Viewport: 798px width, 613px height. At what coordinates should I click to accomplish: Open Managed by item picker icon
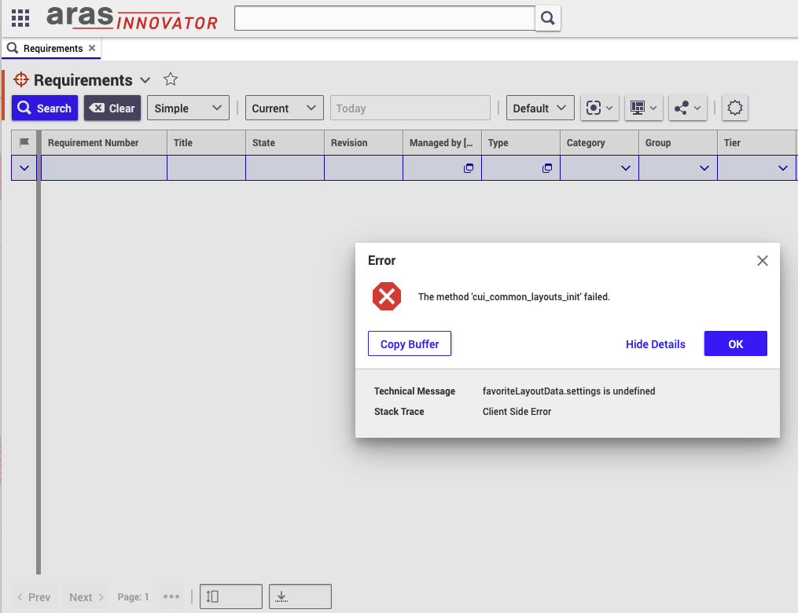[x=469, y=168]
